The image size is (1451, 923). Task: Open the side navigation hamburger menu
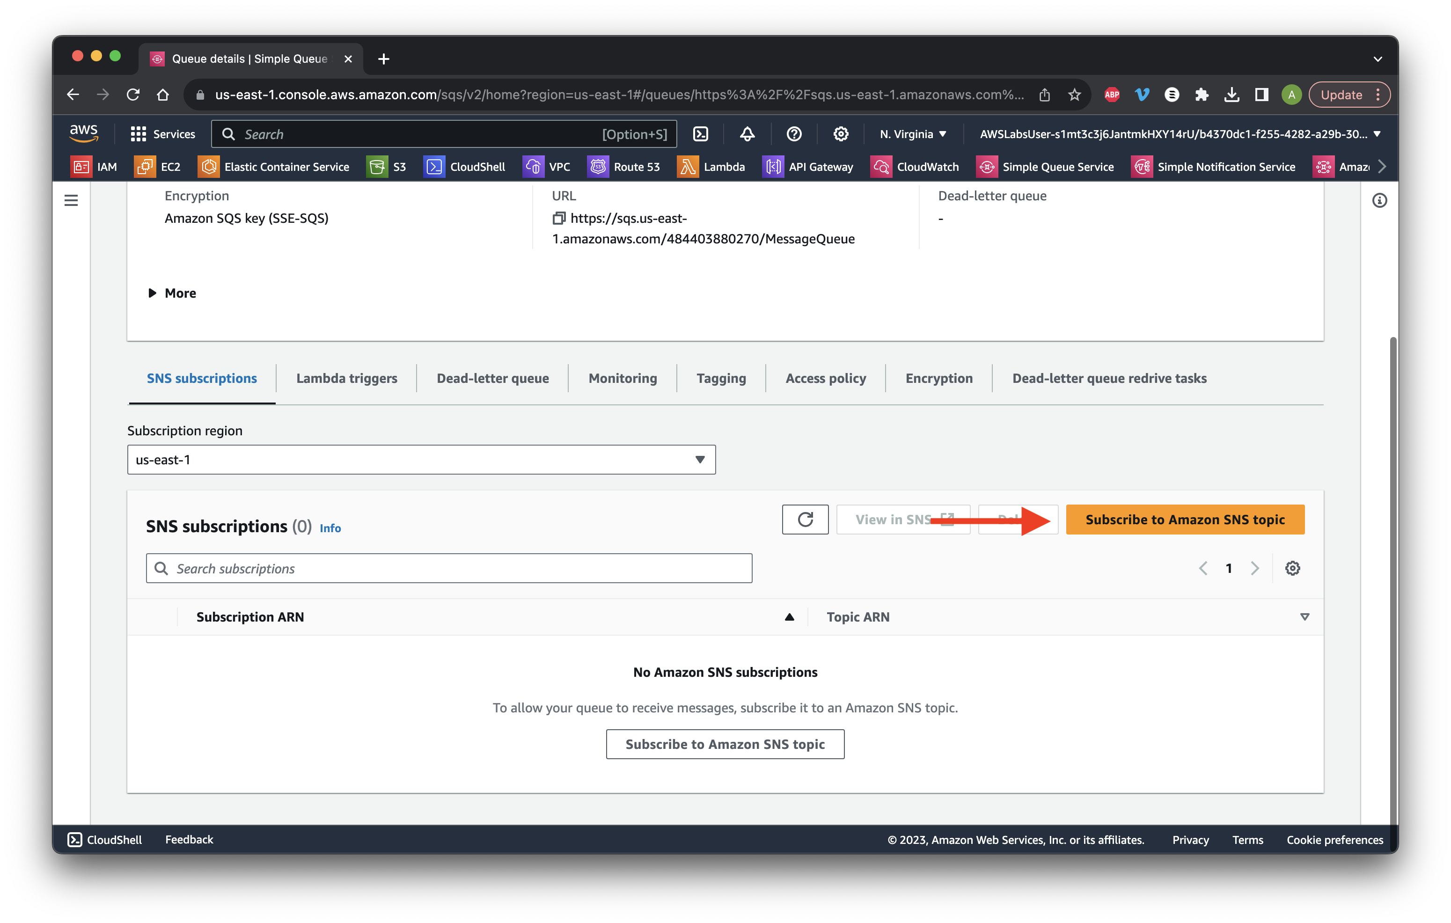[71, 200]
